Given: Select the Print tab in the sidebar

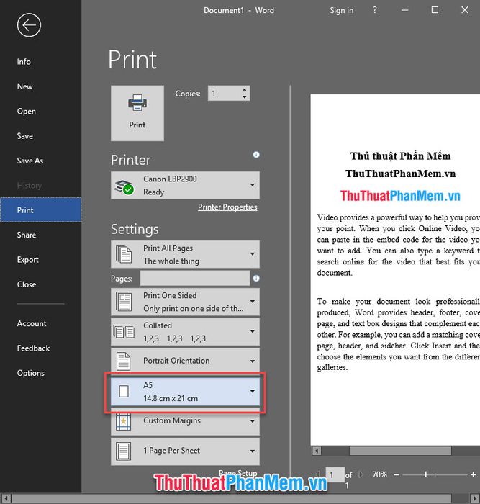Looking at the screenshot, I should tap(40, 210).
